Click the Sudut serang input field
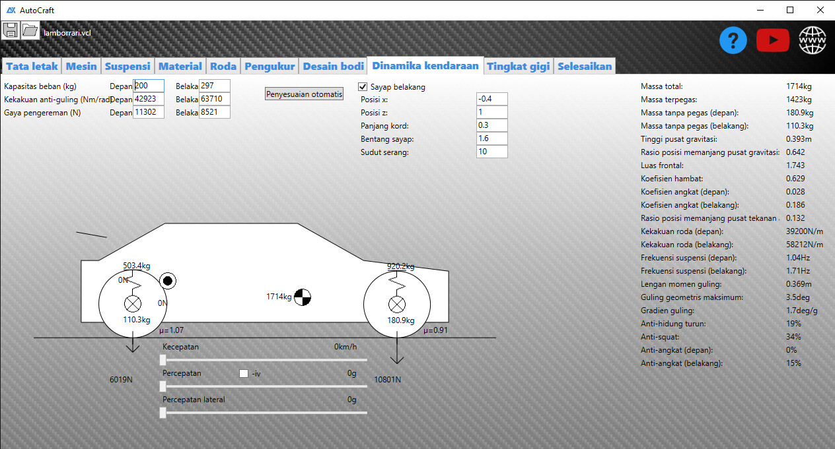Viewport: 835px width, 449px height. [491, 152]
